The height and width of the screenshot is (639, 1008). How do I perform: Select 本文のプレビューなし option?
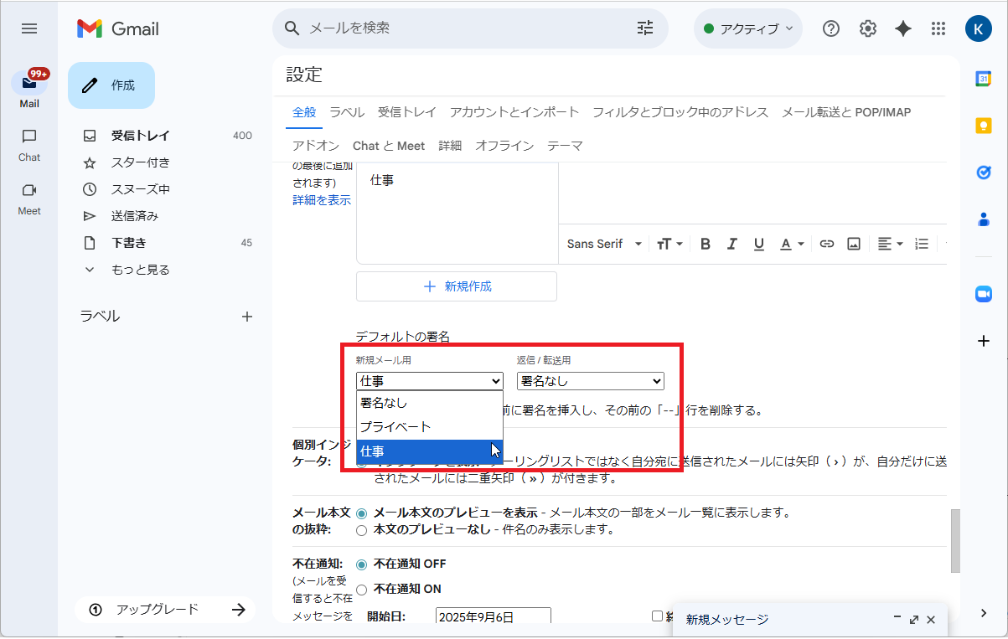click(361, 529)
